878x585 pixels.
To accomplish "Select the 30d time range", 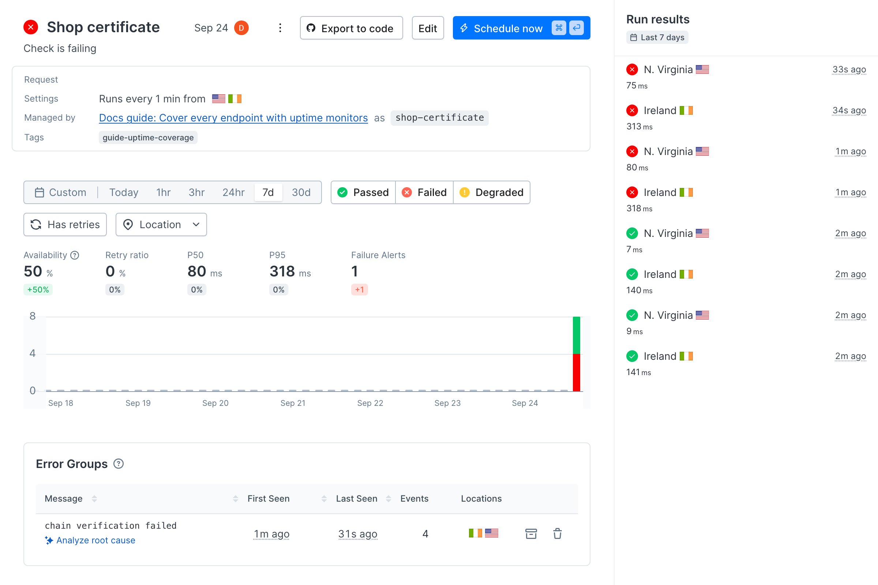I will point(301,193).
